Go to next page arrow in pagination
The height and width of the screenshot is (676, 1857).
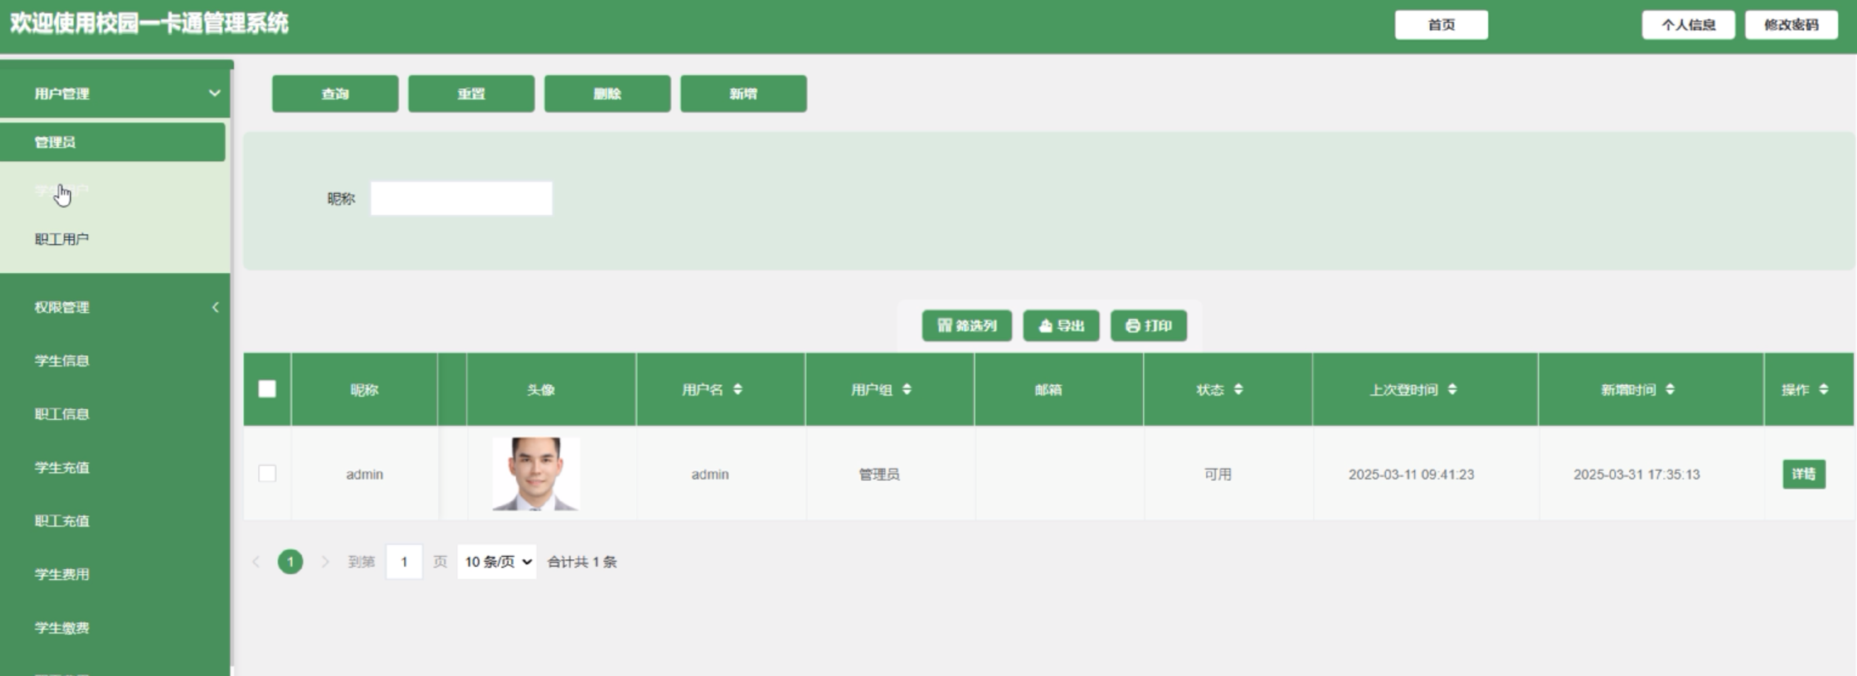325,561
